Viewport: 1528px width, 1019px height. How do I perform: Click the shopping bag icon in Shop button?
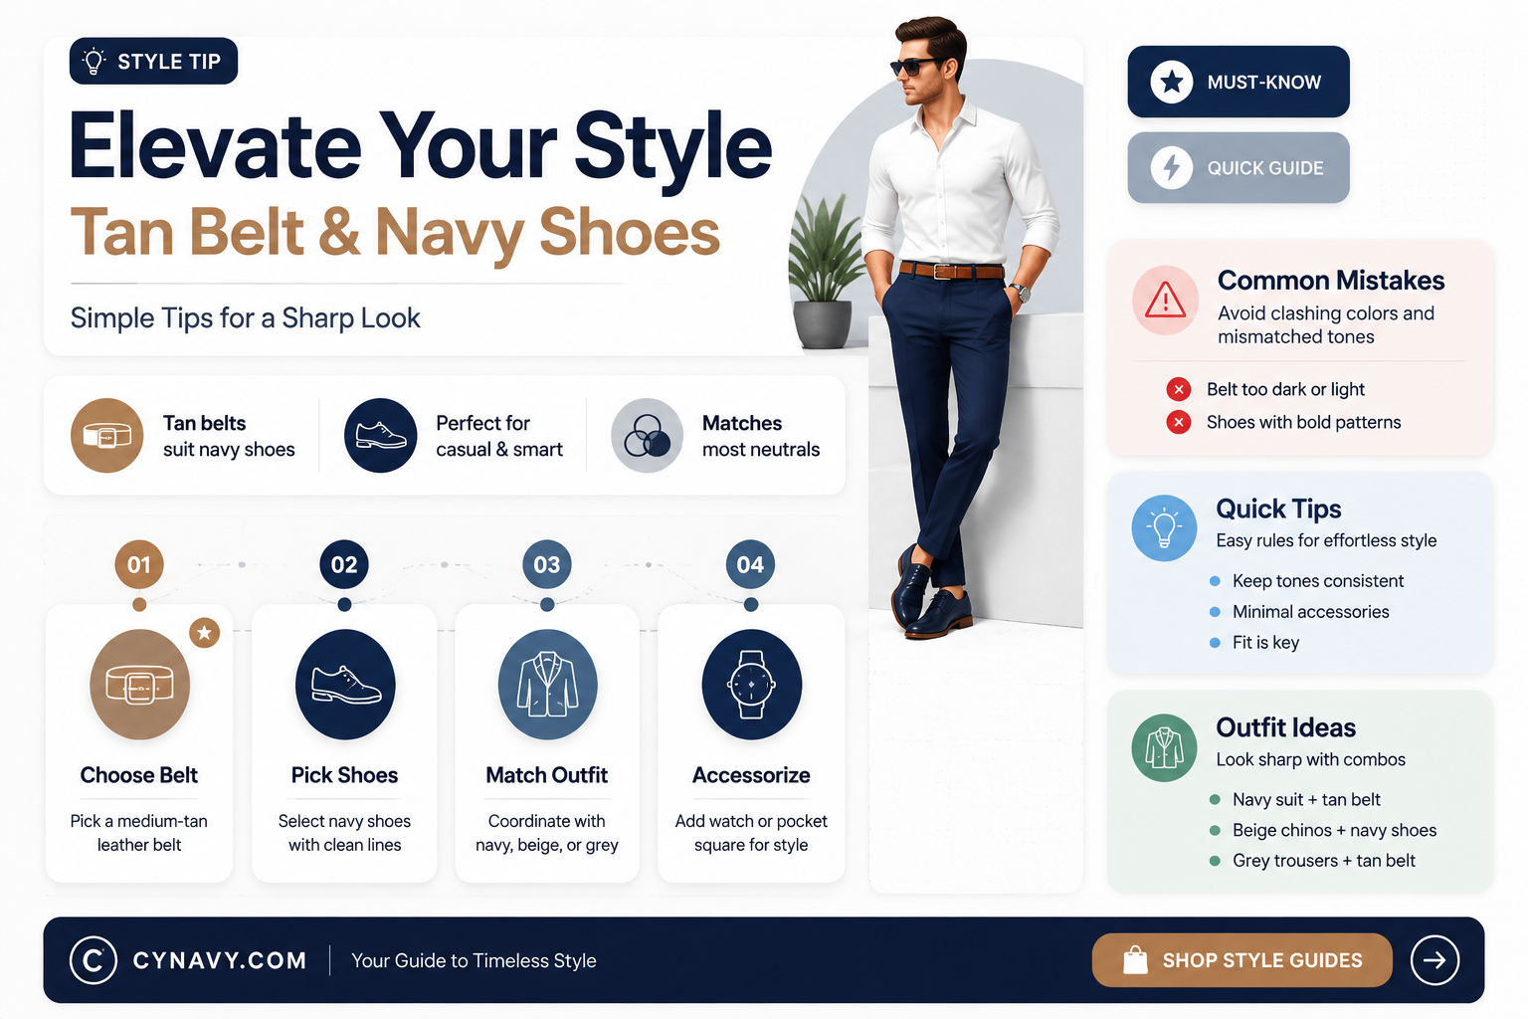click(x=1135, y=960)
